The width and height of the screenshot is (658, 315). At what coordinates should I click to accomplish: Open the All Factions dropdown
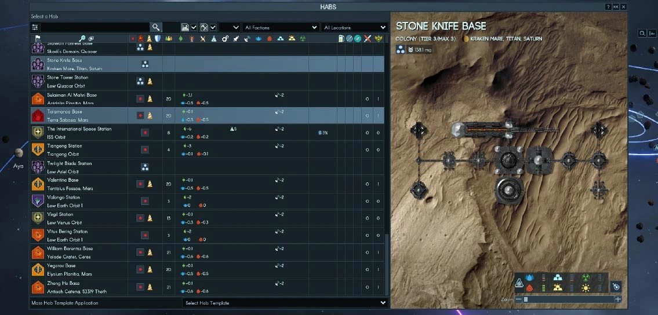coord(281,27)
